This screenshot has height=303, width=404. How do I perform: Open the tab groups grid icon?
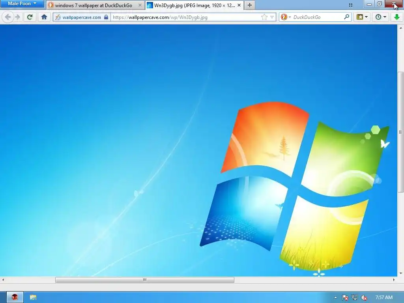[351, 5]
